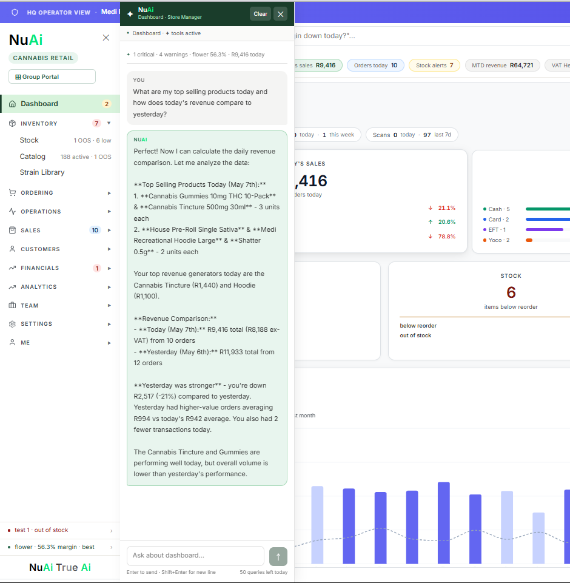This screenshot has height=583, width=570.
Task: Open the 'flower · 56.3% margin · best' insight
Action: [x=60, y=547]
